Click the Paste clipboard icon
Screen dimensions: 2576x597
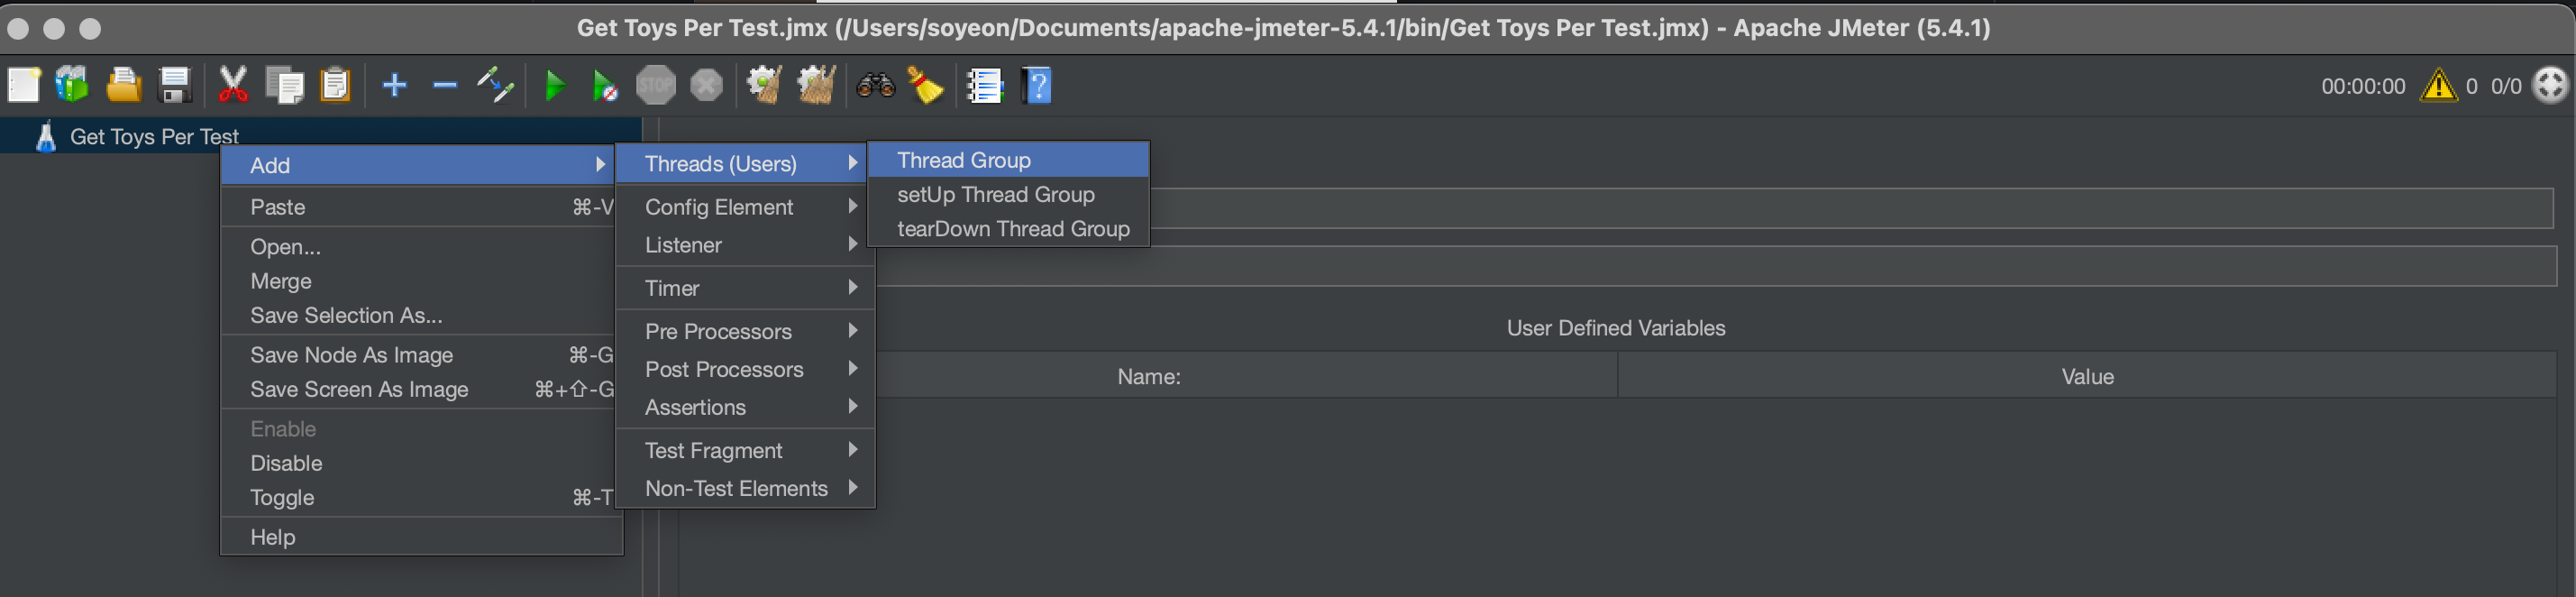[335, 85]
